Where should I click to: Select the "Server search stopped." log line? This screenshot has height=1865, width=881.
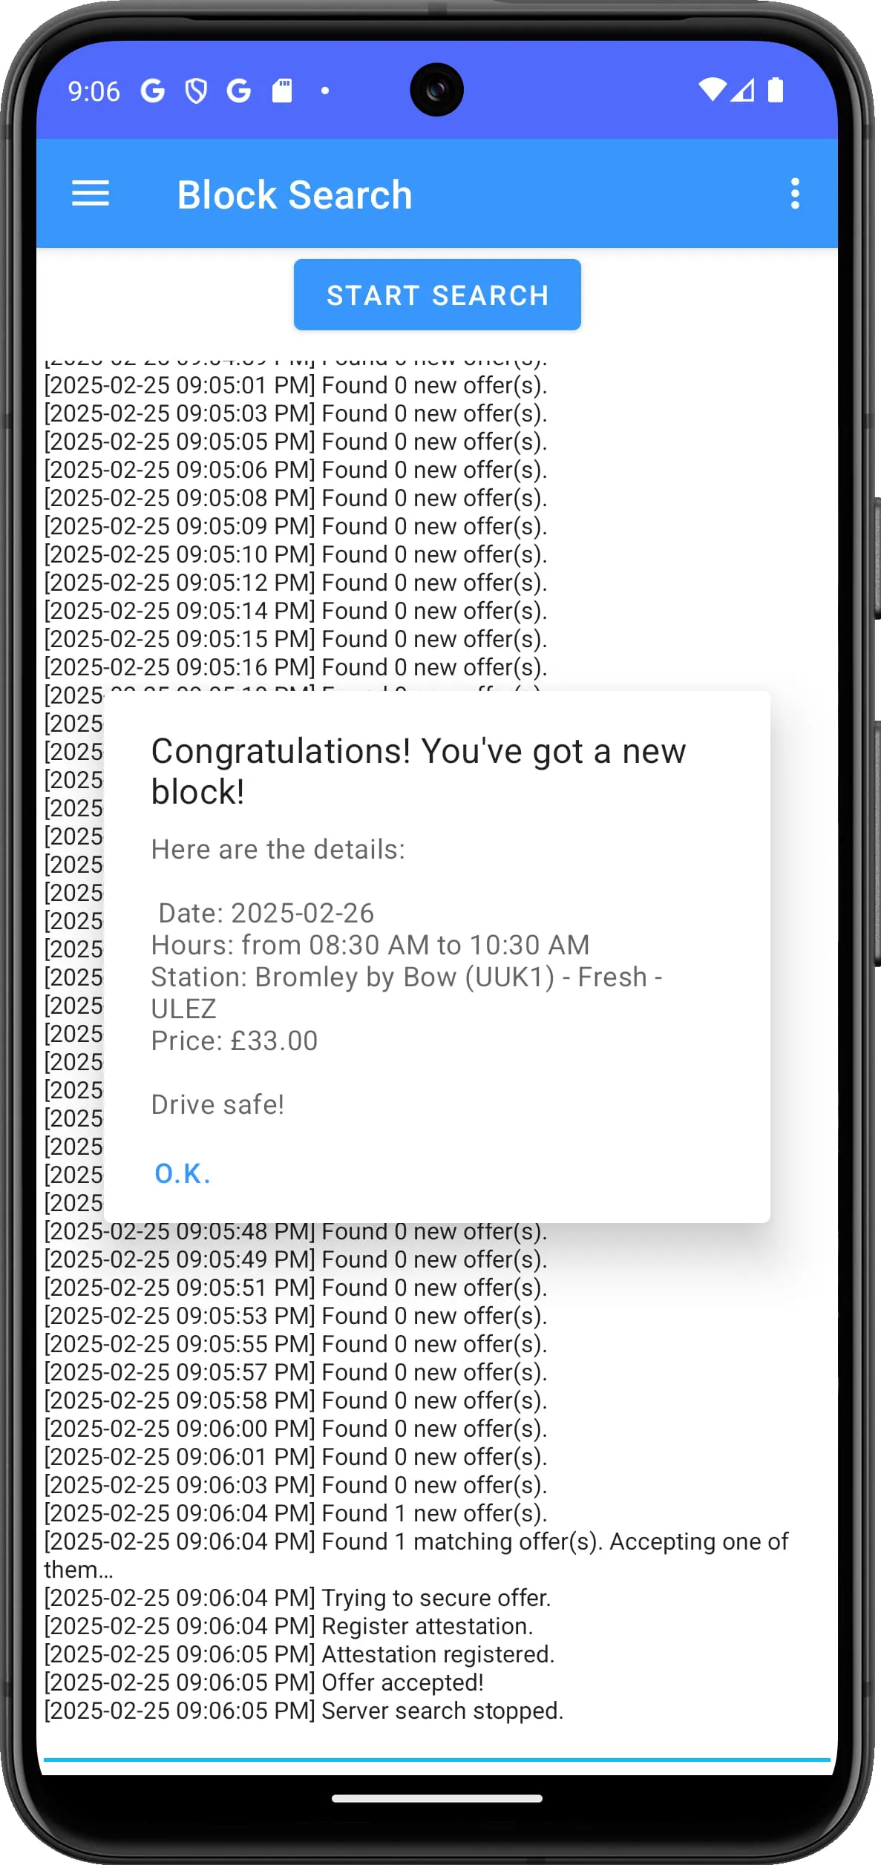coord(304,1711)
